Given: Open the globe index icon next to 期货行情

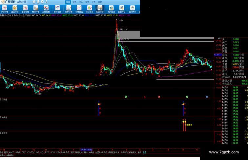Looking at the screenshot, I should click(x=46, y=9).
